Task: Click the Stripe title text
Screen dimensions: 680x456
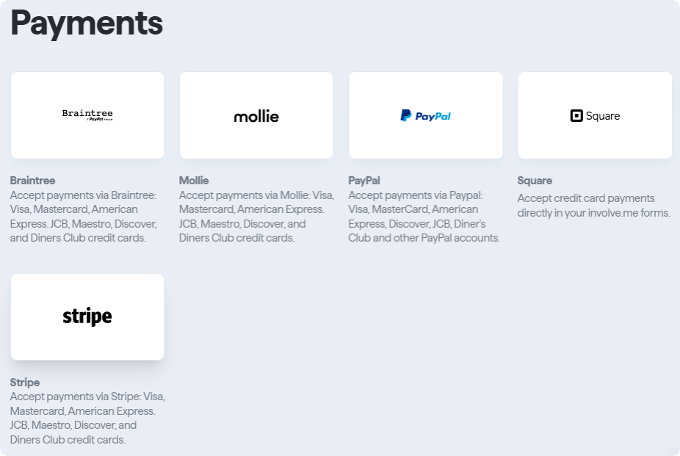Action: point(25,383)
